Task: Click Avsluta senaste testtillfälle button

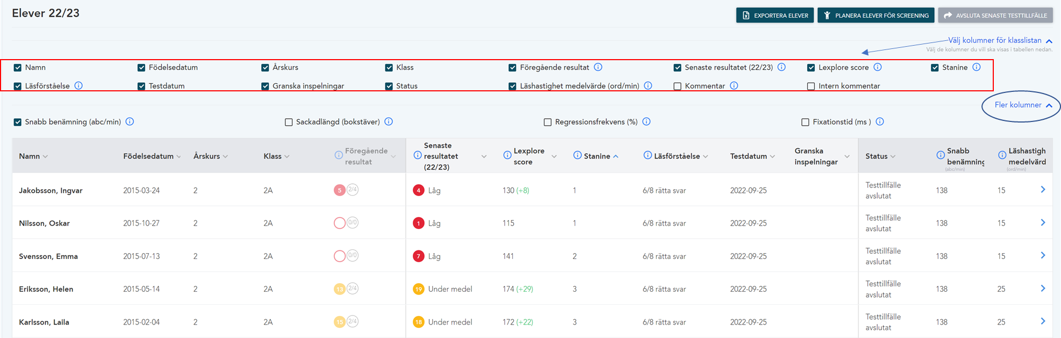Action: pyautogui.click(x=995, y=15)
